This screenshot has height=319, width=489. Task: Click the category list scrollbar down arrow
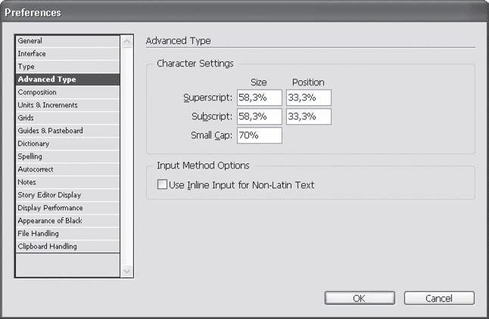tap(126, 270)
